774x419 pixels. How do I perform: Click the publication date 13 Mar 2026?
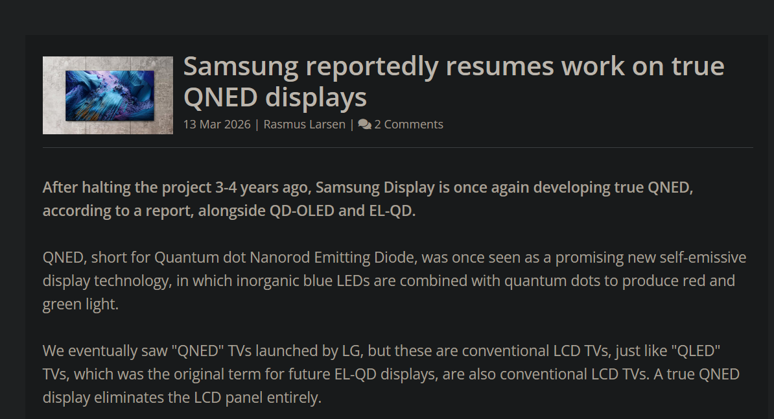pos(217,124)
